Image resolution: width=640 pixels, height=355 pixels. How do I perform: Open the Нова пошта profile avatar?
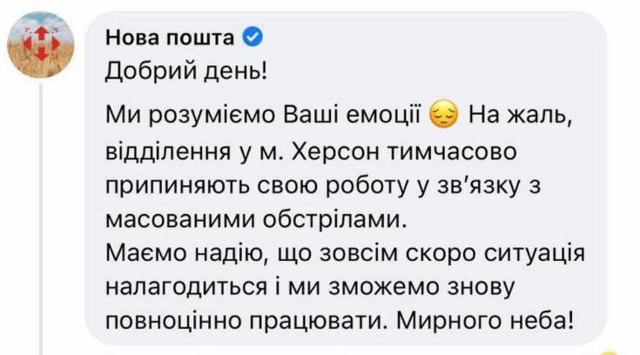point(41,45)
